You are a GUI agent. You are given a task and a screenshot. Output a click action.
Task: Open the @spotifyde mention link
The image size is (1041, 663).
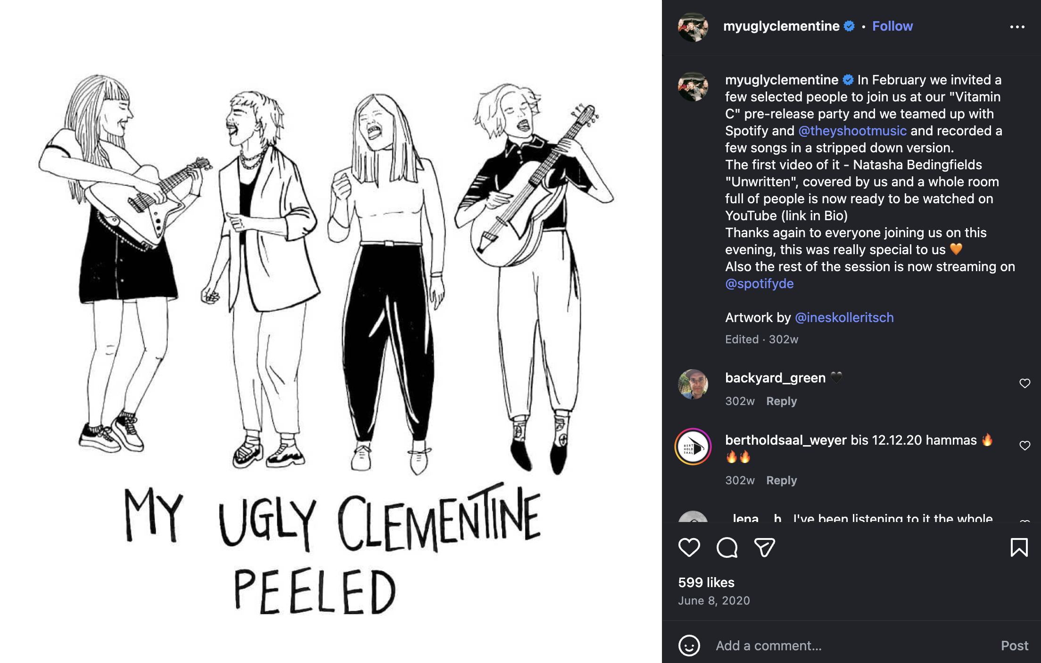click(759, 283)
